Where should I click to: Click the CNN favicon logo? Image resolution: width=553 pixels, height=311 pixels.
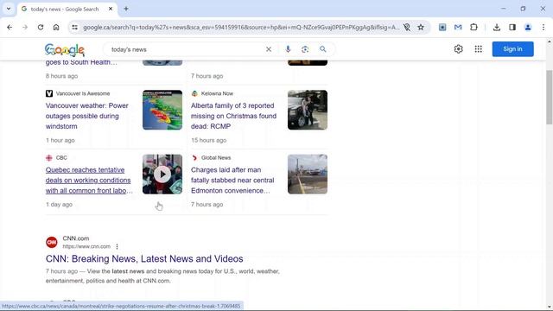click(x=52, y=242)
